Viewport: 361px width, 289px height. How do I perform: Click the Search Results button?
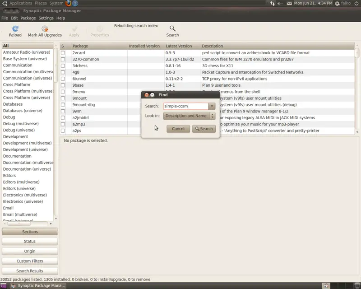[x=30, y=271]
